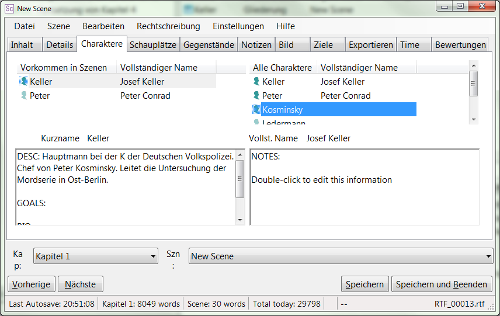Switch to the Gegenstände tab

point(209,45)
